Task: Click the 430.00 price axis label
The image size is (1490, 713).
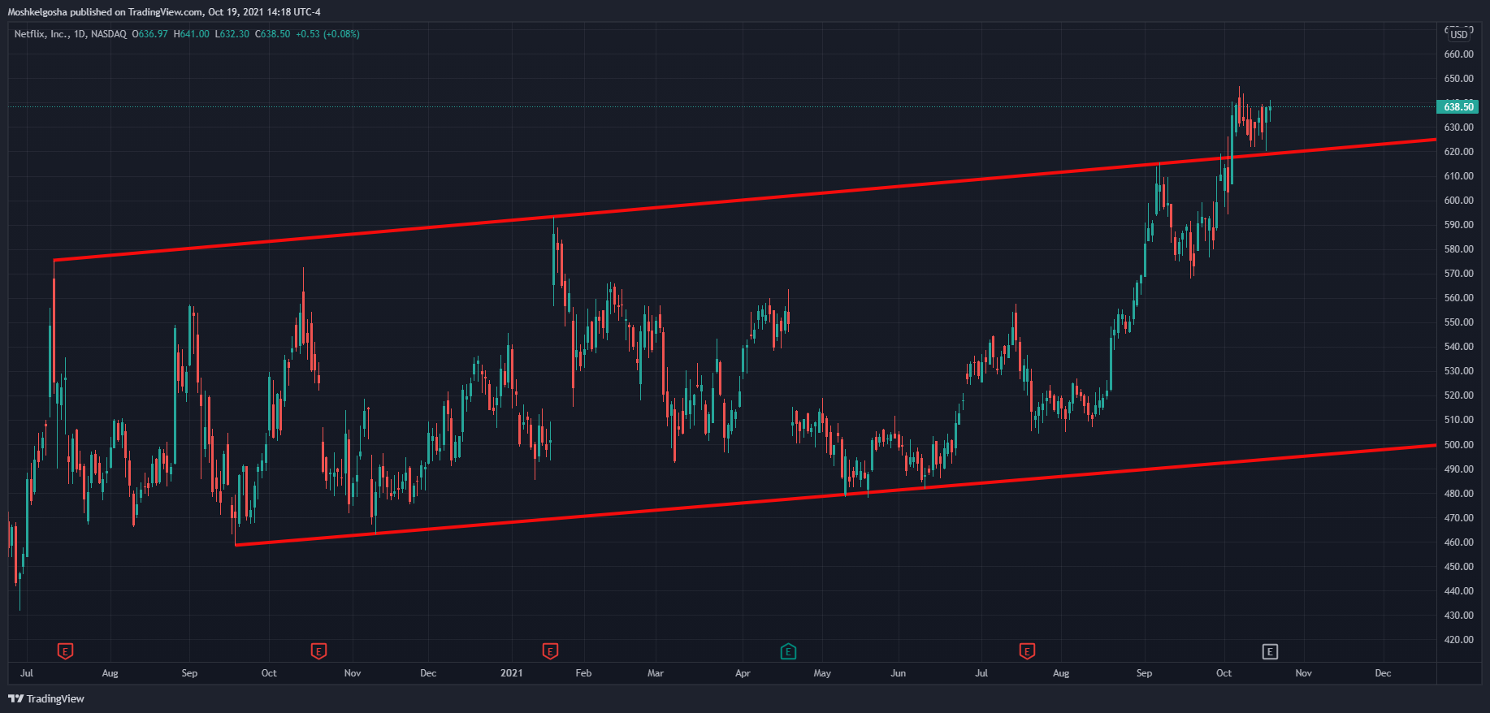Action: [1459, 616]
